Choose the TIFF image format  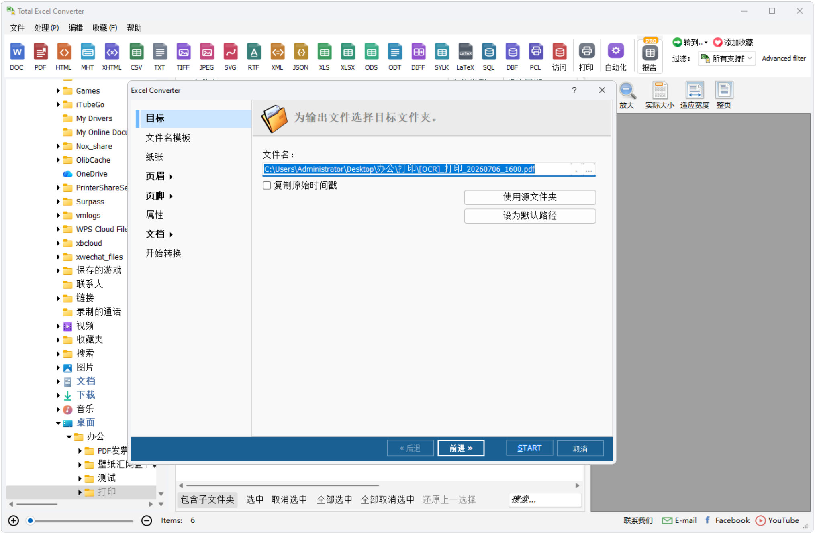(183, 57)
